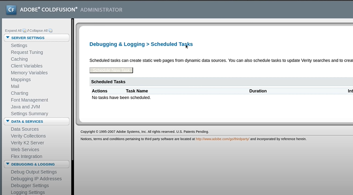
Task: Open Charting settings
Action: [19, 93]
